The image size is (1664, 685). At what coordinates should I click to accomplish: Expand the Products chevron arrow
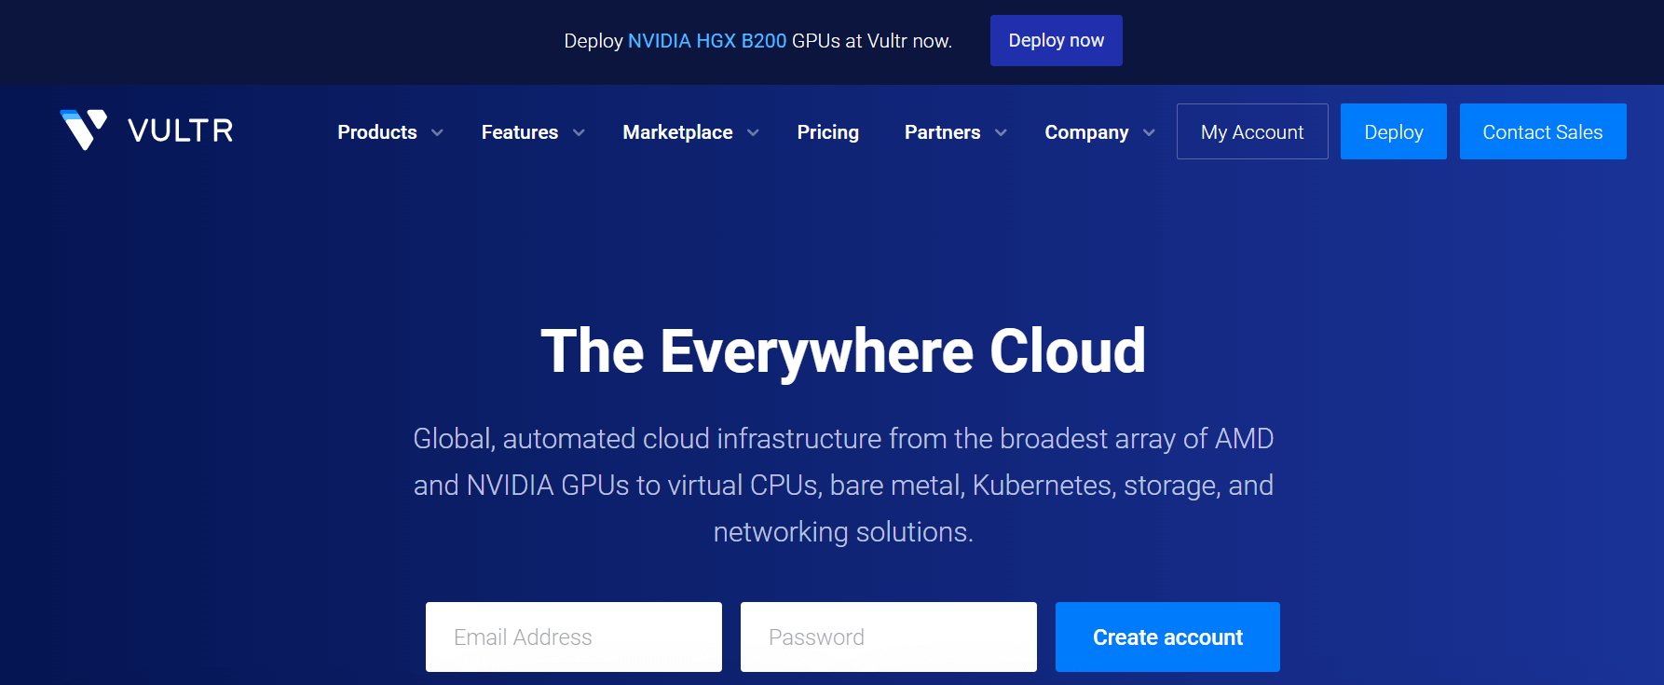pos(437,133)
